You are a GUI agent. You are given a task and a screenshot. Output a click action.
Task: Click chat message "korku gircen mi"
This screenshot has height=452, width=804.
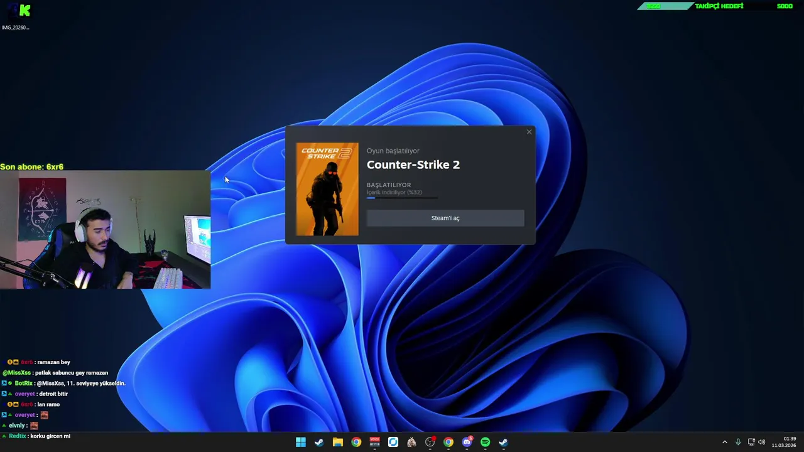pyautogui.click(x=50, y=436)
